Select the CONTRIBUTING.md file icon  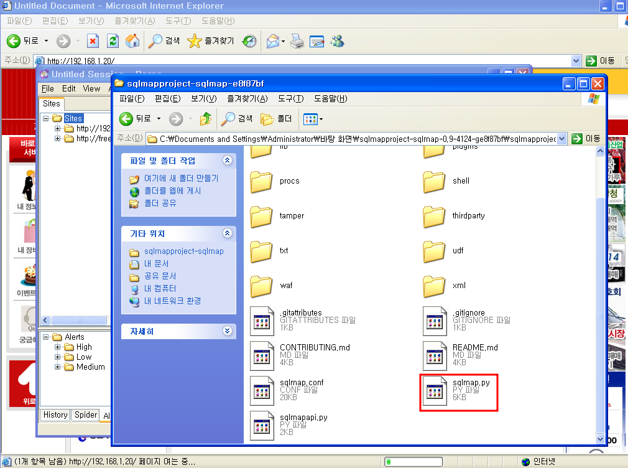pos(262,356)
